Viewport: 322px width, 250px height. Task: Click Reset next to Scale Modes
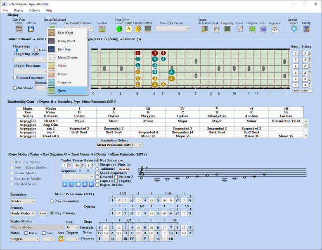point(43,213)
